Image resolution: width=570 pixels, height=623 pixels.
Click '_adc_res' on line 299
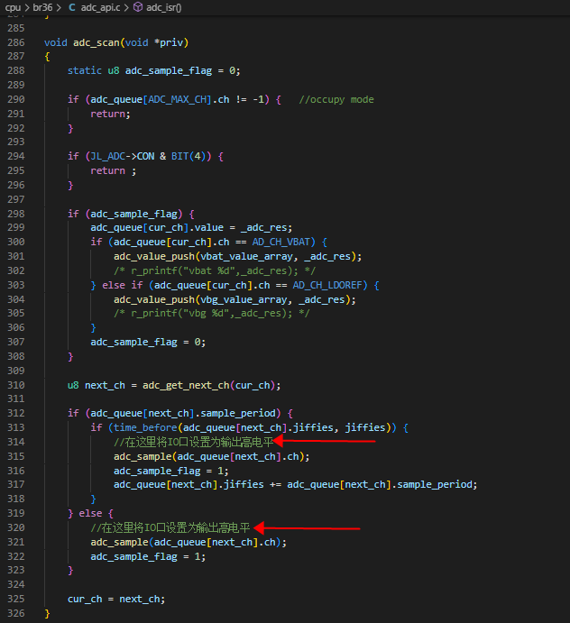(264, 228)
